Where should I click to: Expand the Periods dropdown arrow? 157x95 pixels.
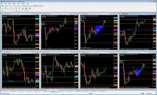[x=28, y=9]
